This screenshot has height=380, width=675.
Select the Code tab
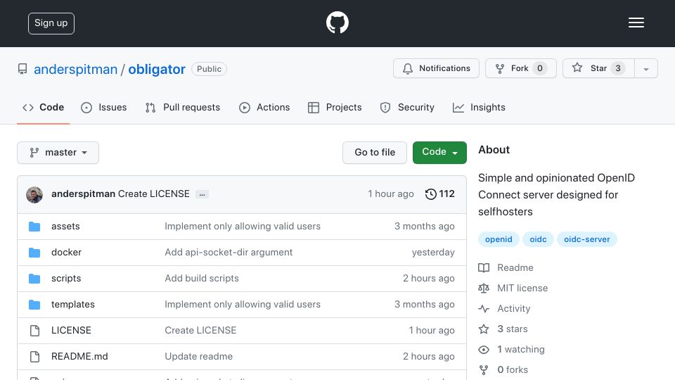tap(44, 107)
